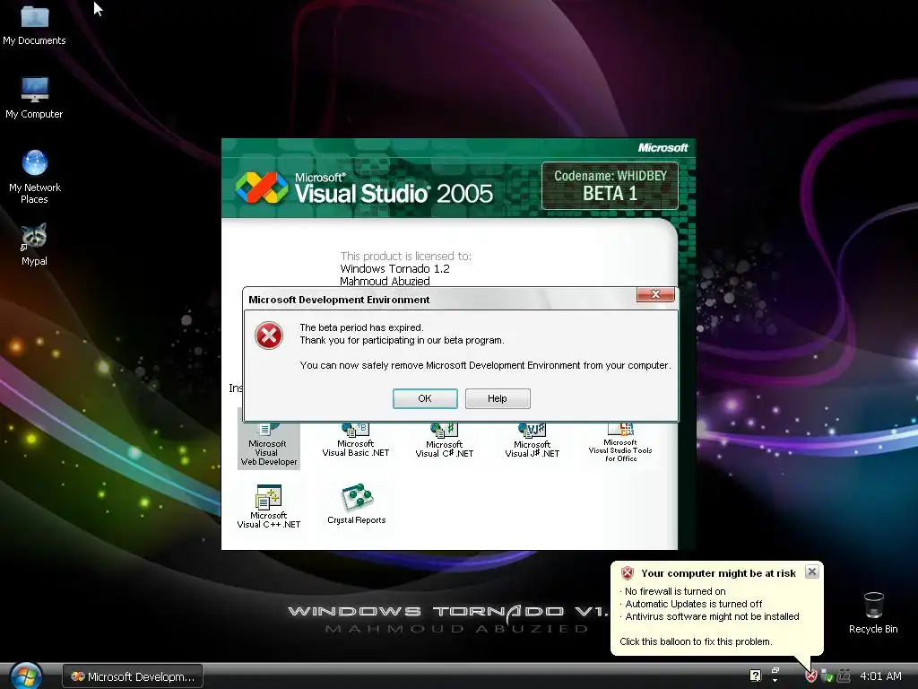The width and height of the screenshot is (918, 689).
Task: Click the red error icon in dialog
Action: [x=269, y=336]
